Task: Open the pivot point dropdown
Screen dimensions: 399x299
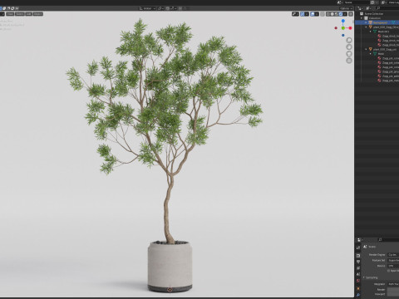Action: [x=160, y=8]
